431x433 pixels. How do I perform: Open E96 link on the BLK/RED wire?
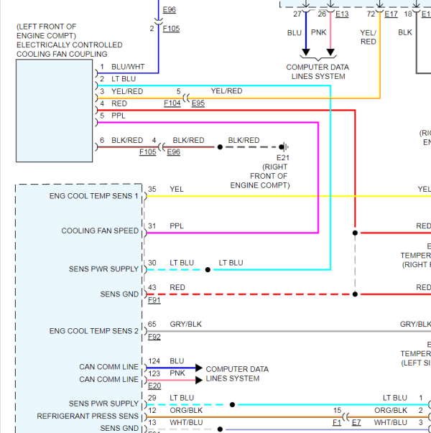[x=174, y=152]
